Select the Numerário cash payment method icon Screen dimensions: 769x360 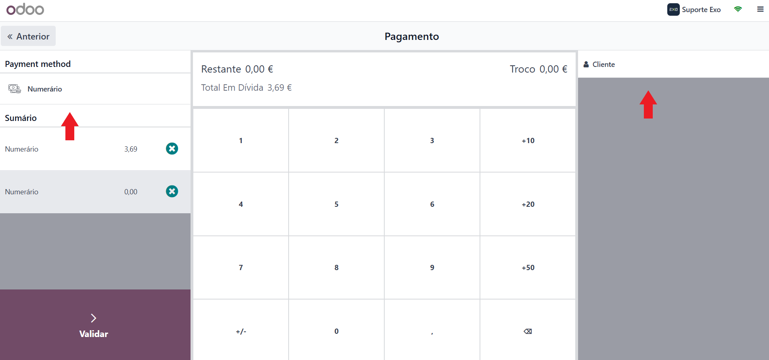point(15,89)
